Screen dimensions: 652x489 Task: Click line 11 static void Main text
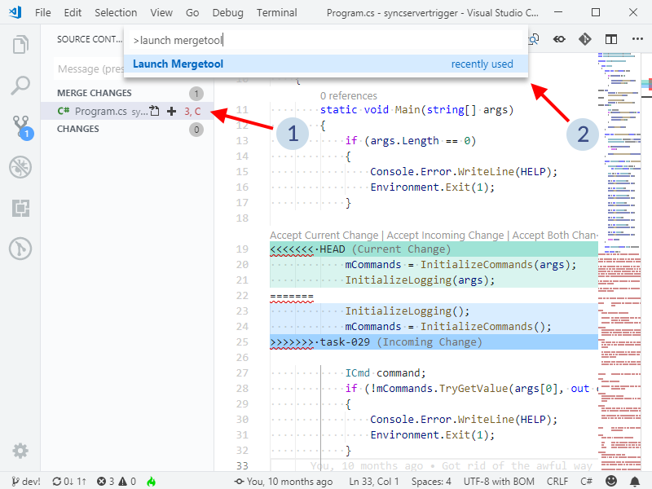pos(416,110)
